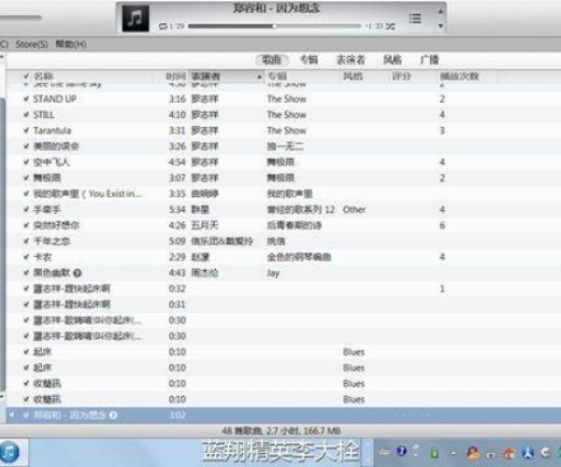Show hidden icons with the tray arrow
Image resolution: width=561 pixels, height=467 pixels.
point(453,453)
